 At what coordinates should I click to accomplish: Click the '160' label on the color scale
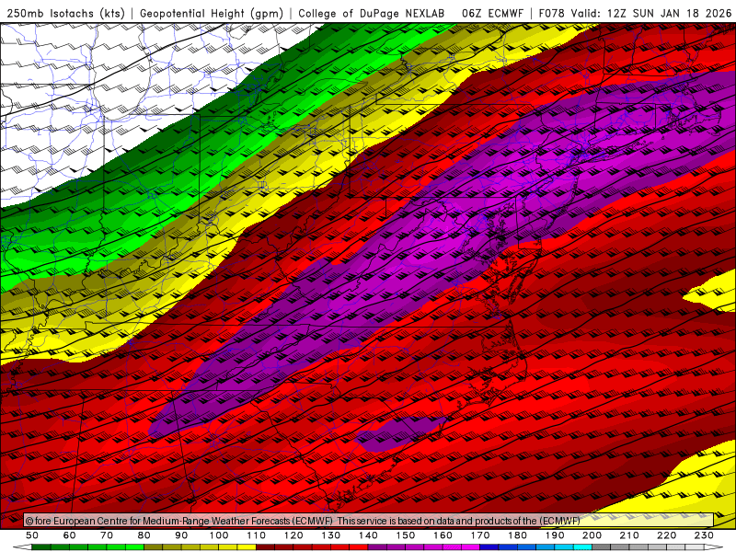coord(443,535)
